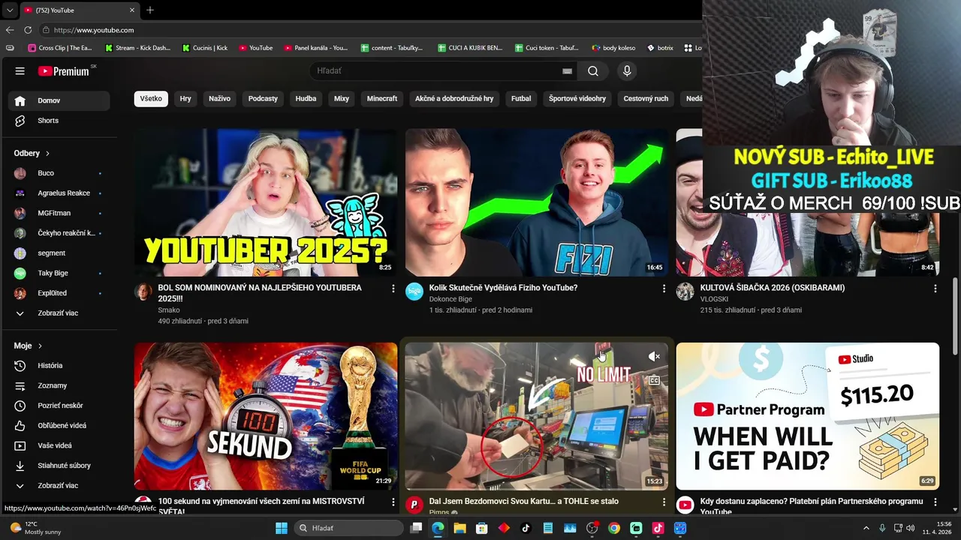
Task: Select the Podcasty filter chip
Action: (263, 98)
